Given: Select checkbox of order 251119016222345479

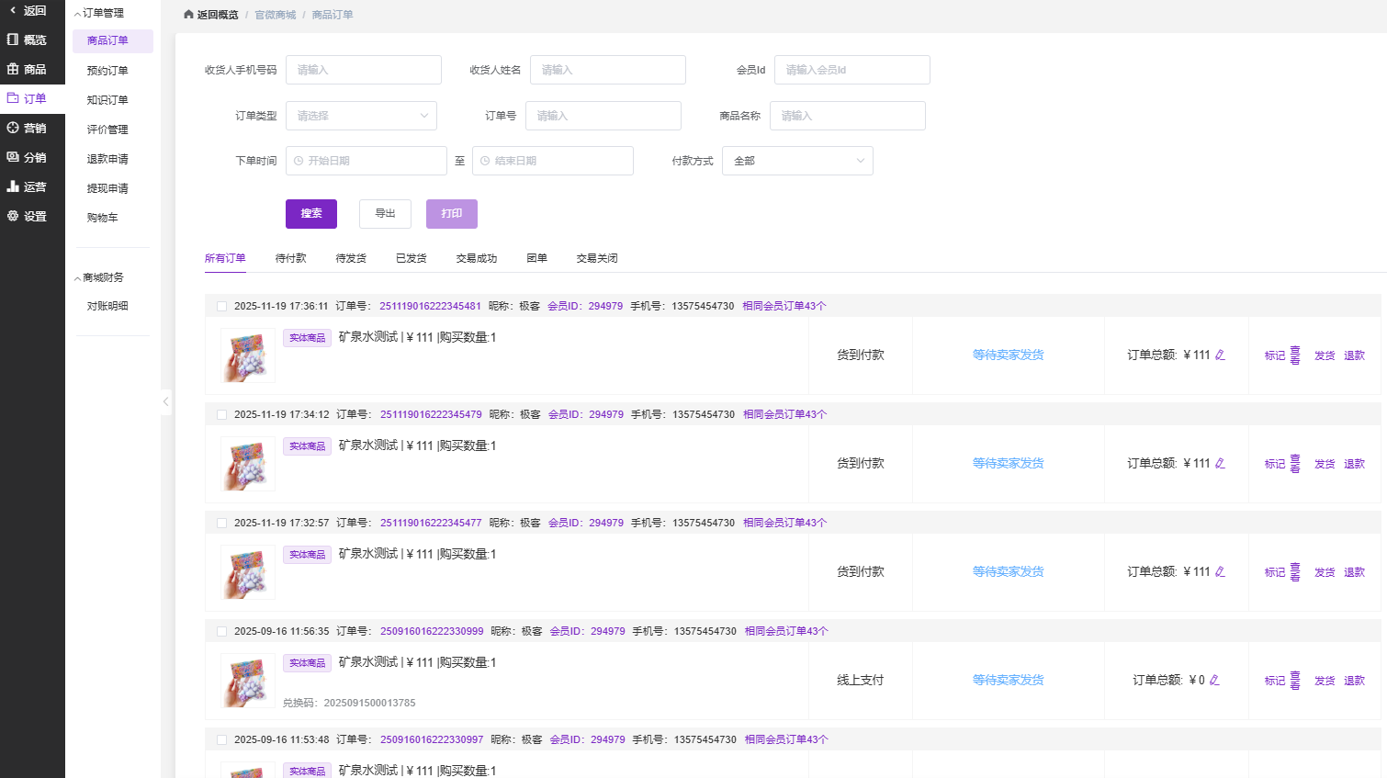Looking at the screenshot, I should 221,415.
